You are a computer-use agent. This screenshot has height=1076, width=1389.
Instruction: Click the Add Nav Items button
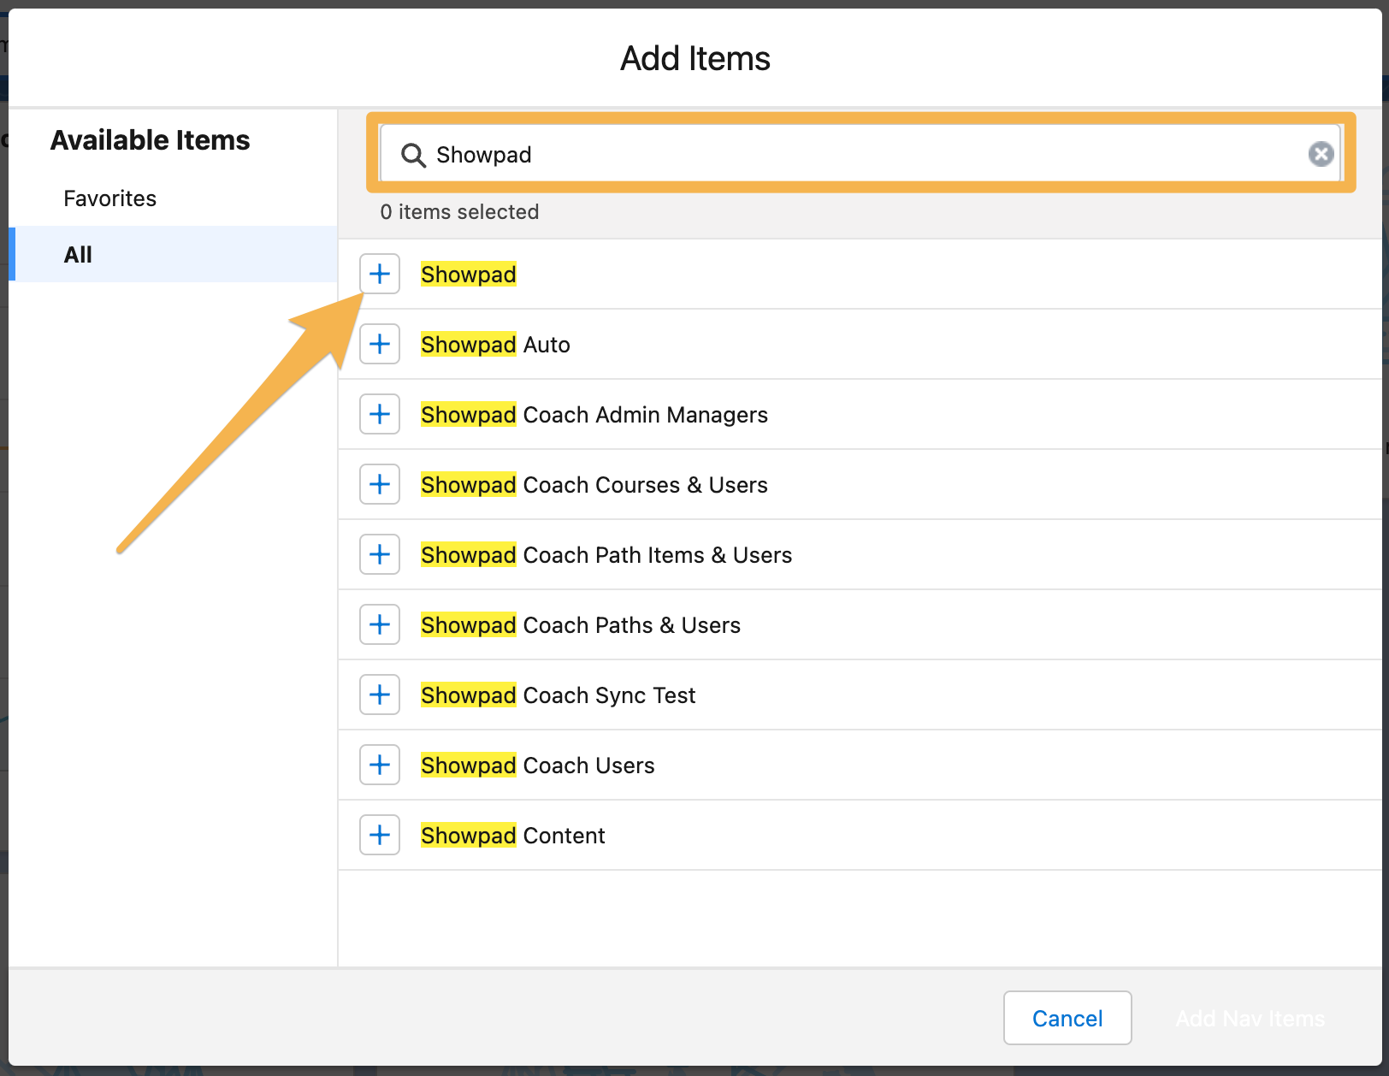point(1249,1018)
